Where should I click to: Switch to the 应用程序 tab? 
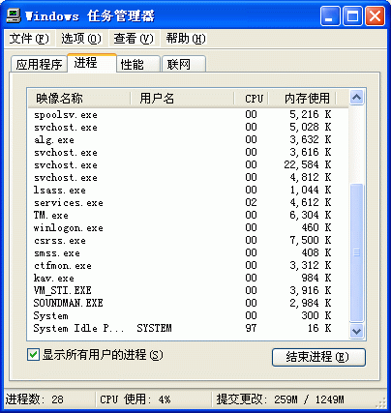tap(39, 64)
